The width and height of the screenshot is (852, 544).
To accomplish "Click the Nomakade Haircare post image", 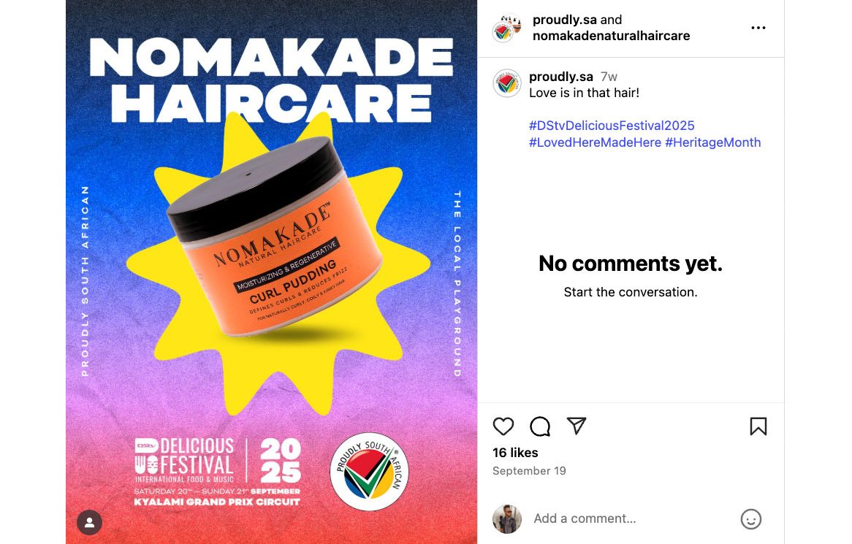I will (271, 272).
